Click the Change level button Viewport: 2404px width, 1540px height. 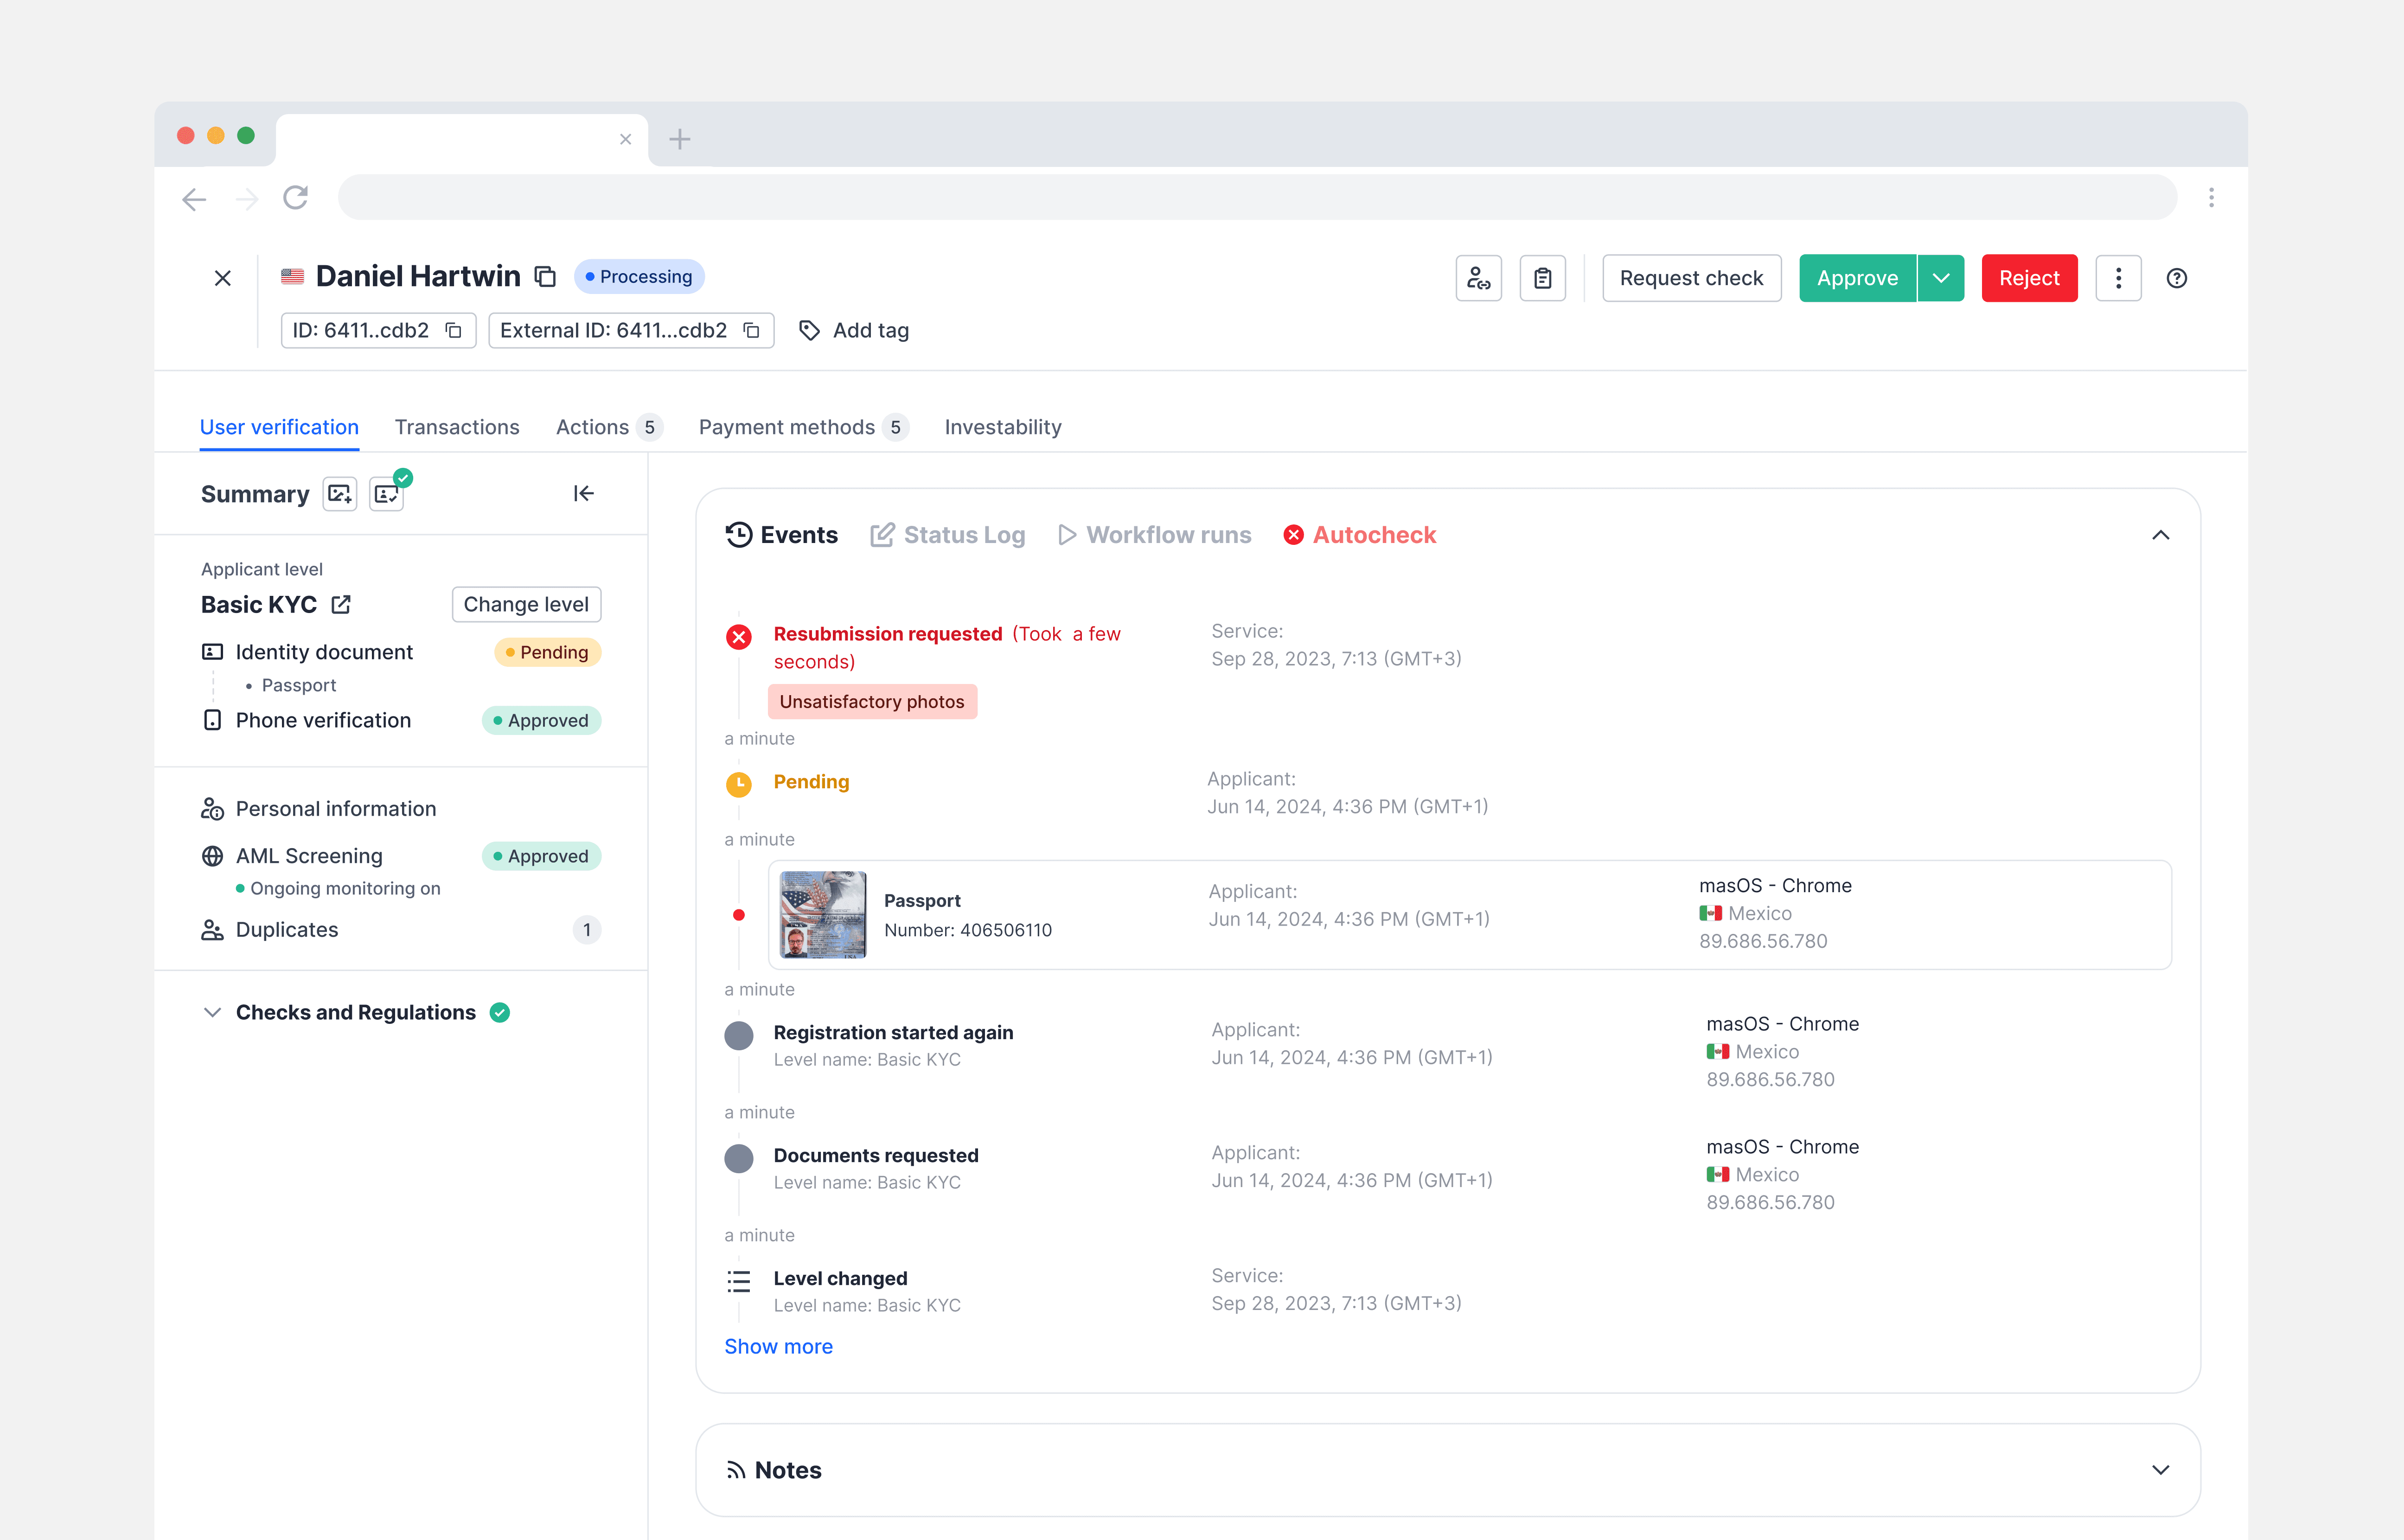click(x=526, y=604)
